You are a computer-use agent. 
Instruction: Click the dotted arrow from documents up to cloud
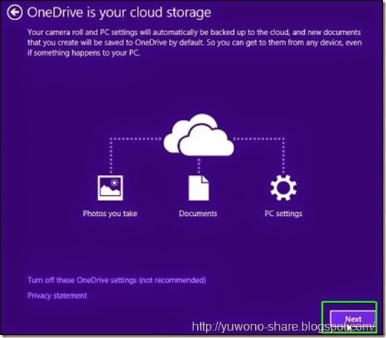point(199,165)
